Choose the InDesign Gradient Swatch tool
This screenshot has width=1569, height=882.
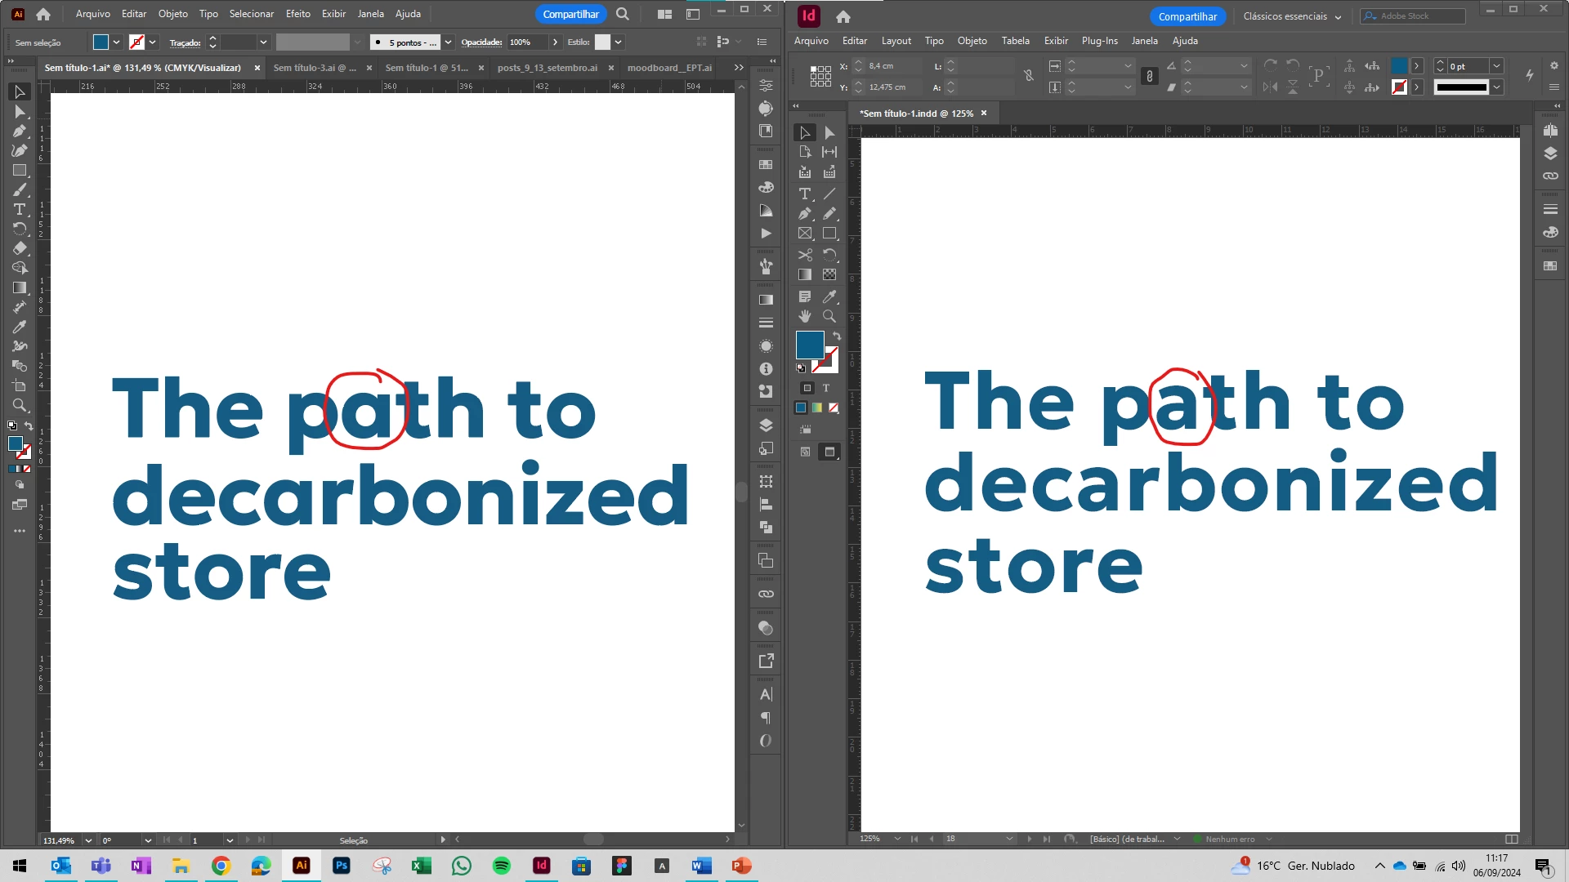click(x=805, y=275)
